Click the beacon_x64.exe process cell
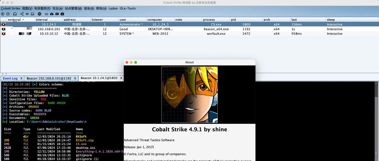The width and height of the screenshot is (379, 161). (216, 29)
